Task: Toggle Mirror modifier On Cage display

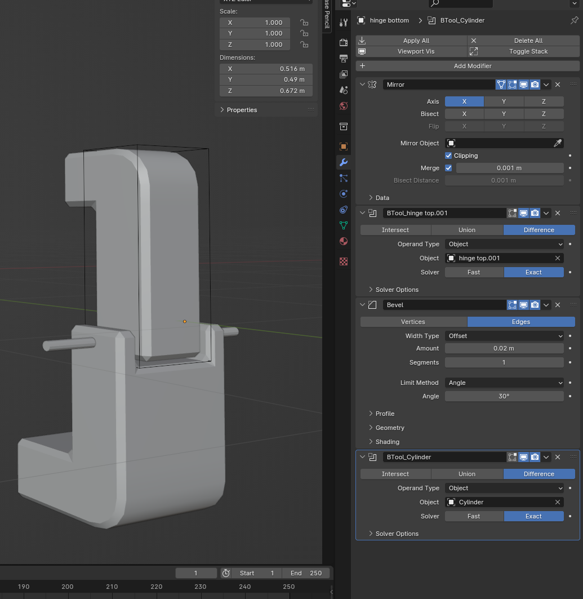Action: [501, 85]
